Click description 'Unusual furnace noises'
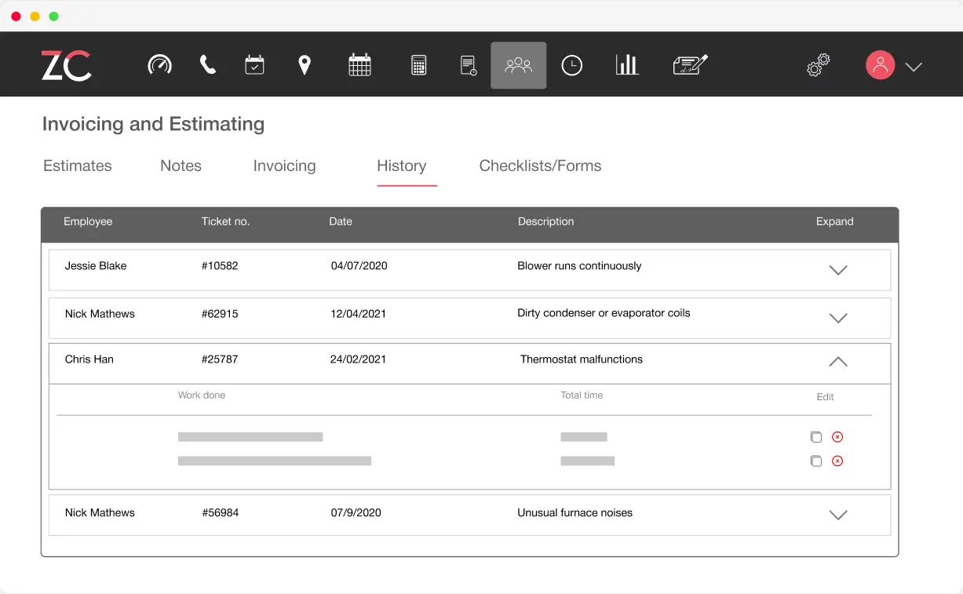 coord(575,513)
